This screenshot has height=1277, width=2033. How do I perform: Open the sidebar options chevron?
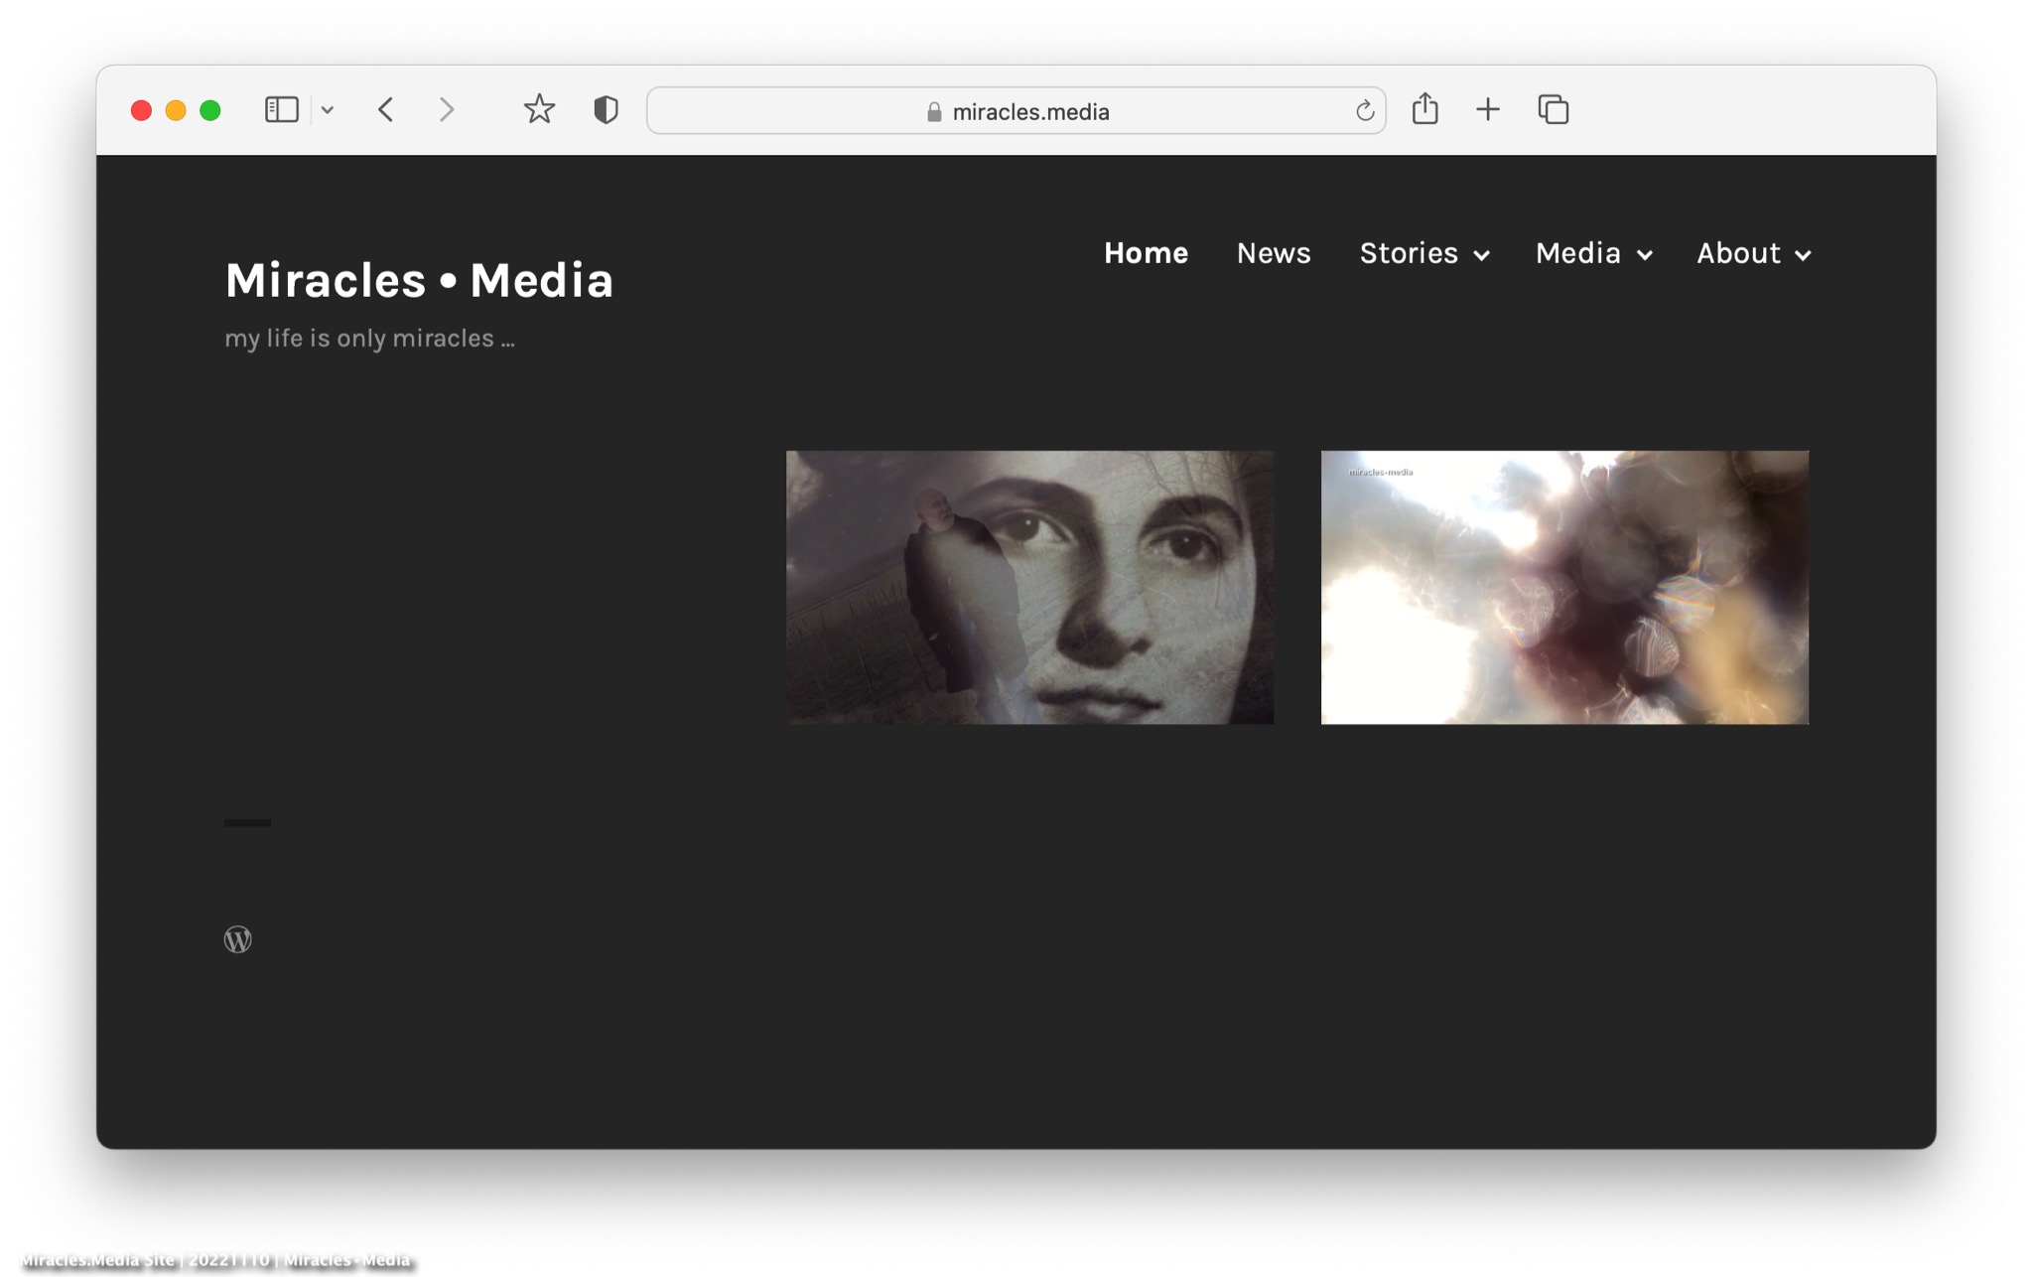pyautogui.click(x=328, y=110)
